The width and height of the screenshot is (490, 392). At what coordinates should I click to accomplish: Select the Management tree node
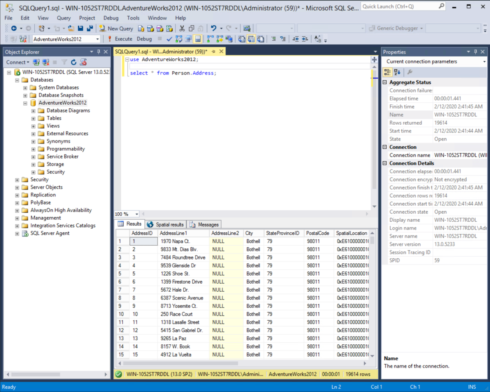click(x=45, y=218)
